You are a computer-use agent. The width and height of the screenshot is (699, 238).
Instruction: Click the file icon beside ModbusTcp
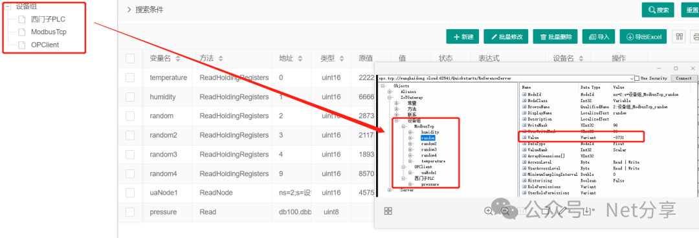tap(22, 32)
